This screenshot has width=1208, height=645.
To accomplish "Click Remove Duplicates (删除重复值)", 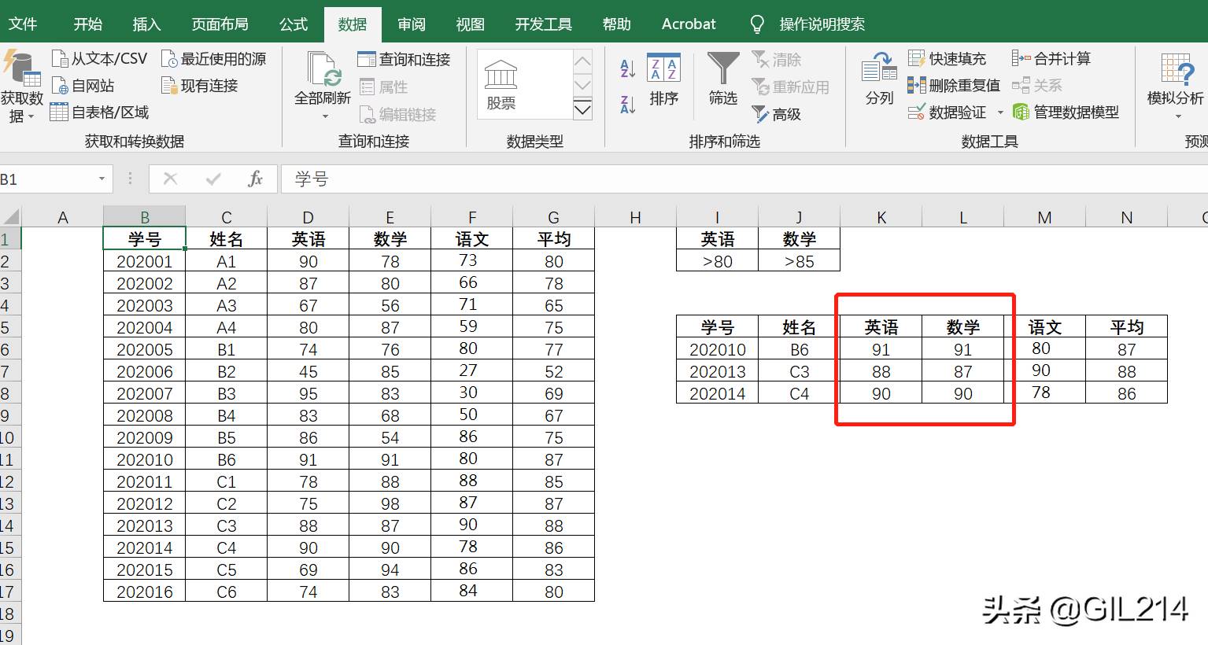I will [955, 85].
